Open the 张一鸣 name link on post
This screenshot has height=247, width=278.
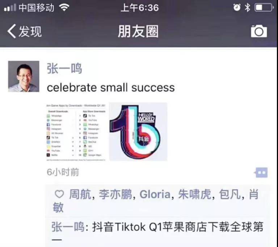point(64,68)
